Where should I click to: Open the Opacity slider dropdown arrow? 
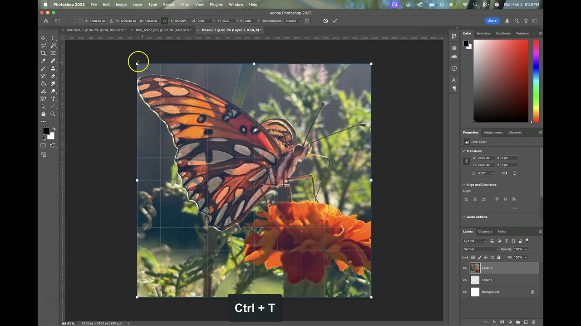(x=526, y=249)
